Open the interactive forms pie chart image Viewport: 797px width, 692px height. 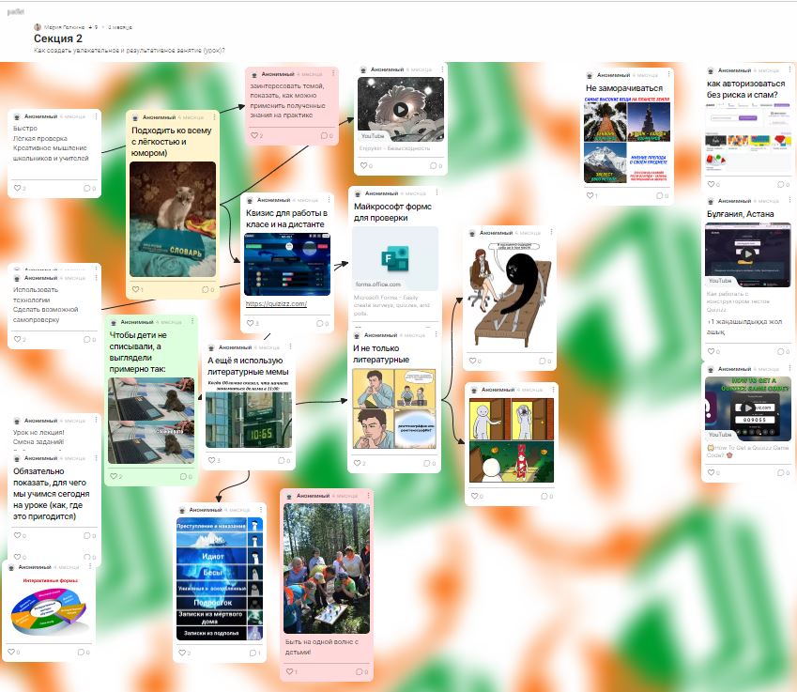[50, 607]
